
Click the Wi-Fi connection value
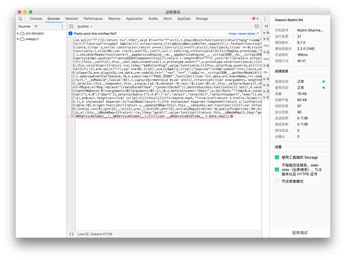pos(301,61)
